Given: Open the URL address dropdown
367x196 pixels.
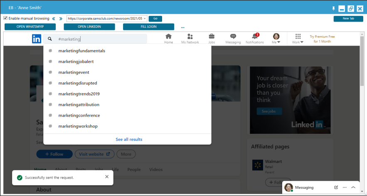Looking at the screenshot, I should [x=145, y=18].
